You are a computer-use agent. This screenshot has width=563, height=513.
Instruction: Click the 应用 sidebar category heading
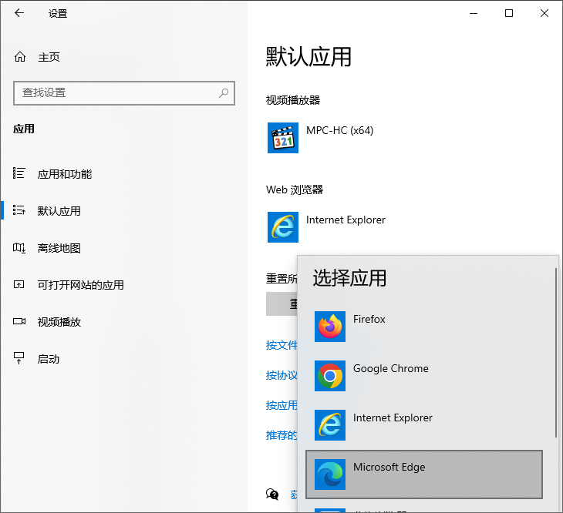point(24,129)
